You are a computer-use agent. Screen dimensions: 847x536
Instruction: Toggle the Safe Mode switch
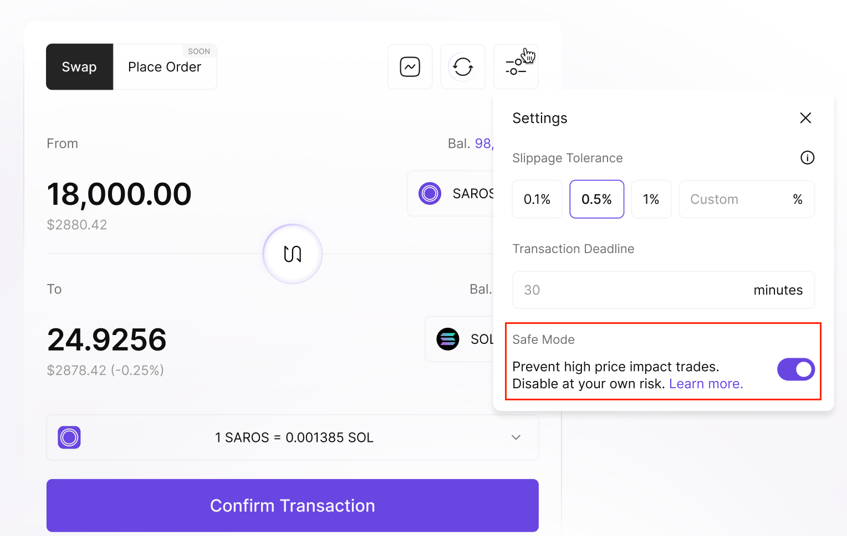tap(795, 369)
